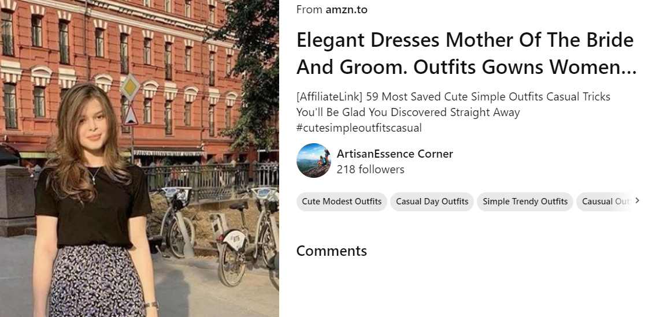Click the floral skirt in the photo
656x317 pixels.
click(x=95, y=280)
